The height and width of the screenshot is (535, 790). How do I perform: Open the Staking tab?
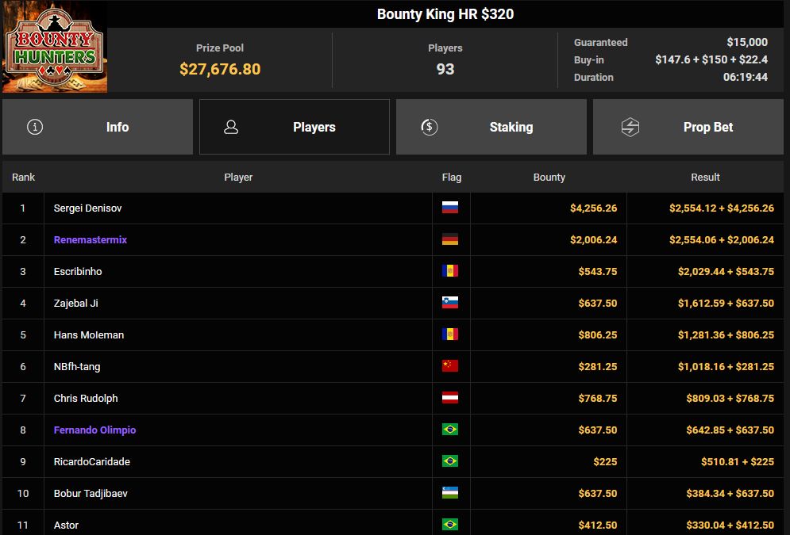coord(491,127)
